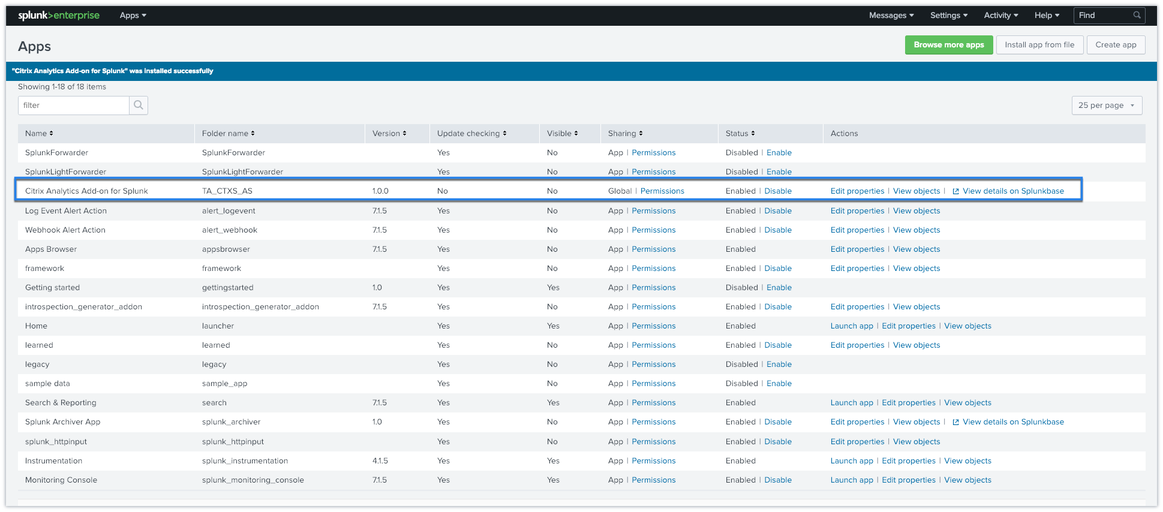This screenshot has height=512, width=1163.
Task: Edit properties of Webhook Alert Action
Action: [857, 230]
